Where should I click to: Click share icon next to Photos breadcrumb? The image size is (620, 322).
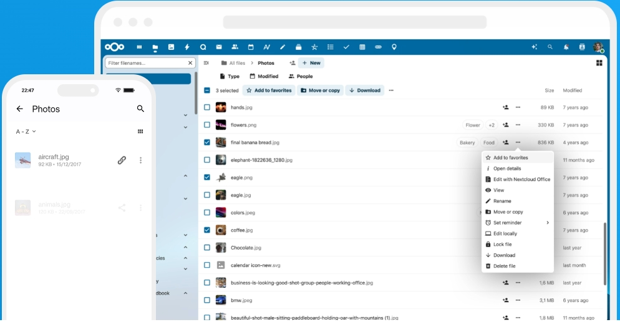click(292, 63)
